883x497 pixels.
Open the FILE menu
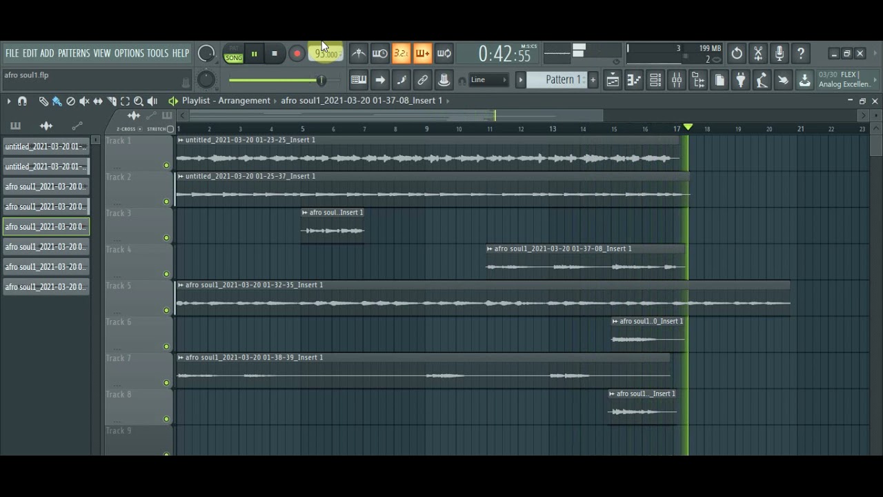tap(12, 53)
